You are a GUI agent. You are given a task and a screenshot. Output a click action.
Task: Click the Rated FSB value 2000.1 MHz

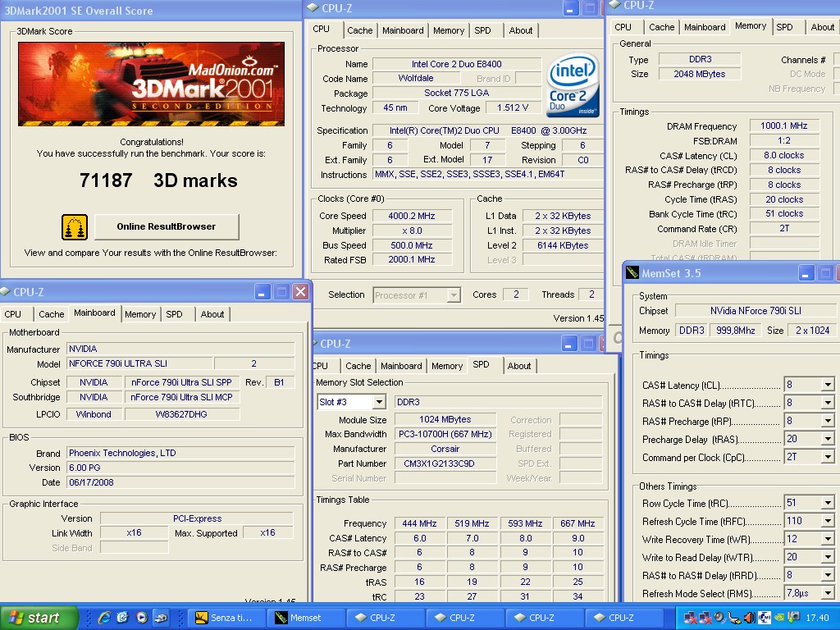[x=412, y=259]
